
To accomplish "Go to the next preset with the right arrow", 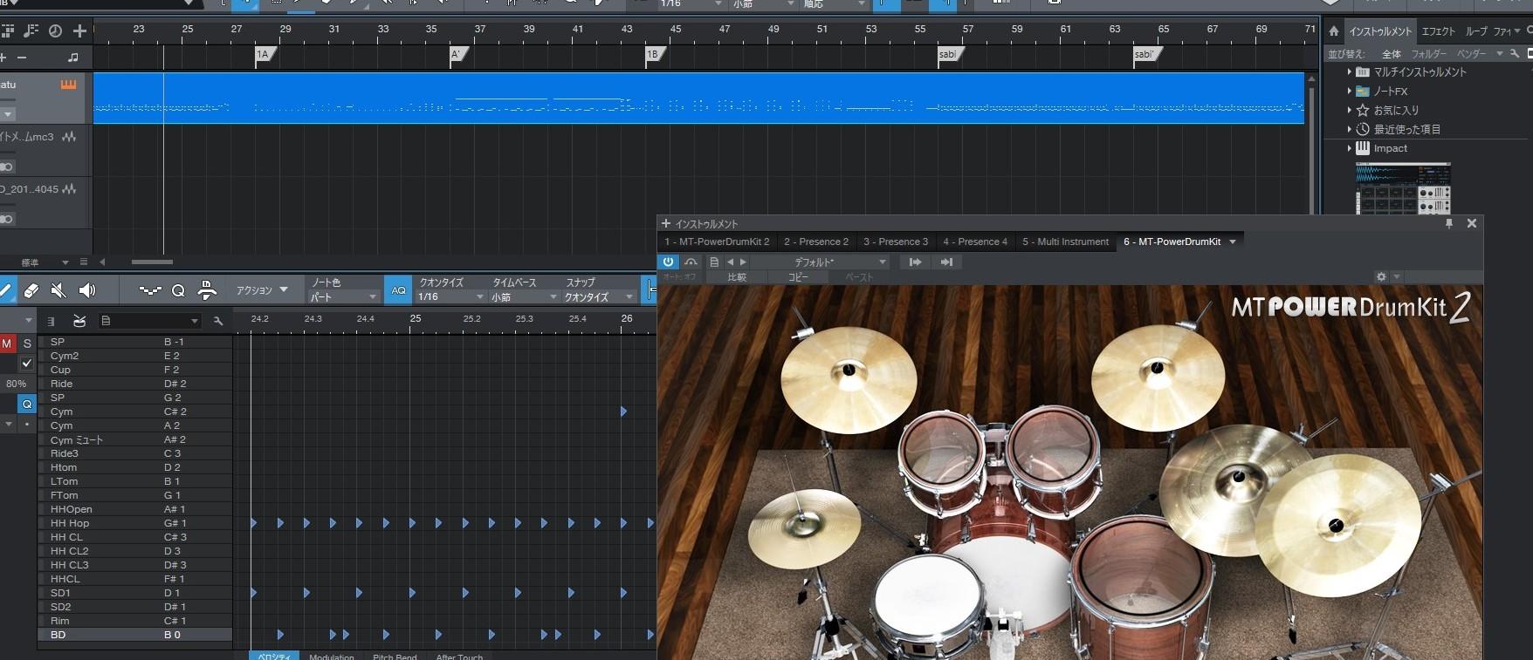I will 744,262.
